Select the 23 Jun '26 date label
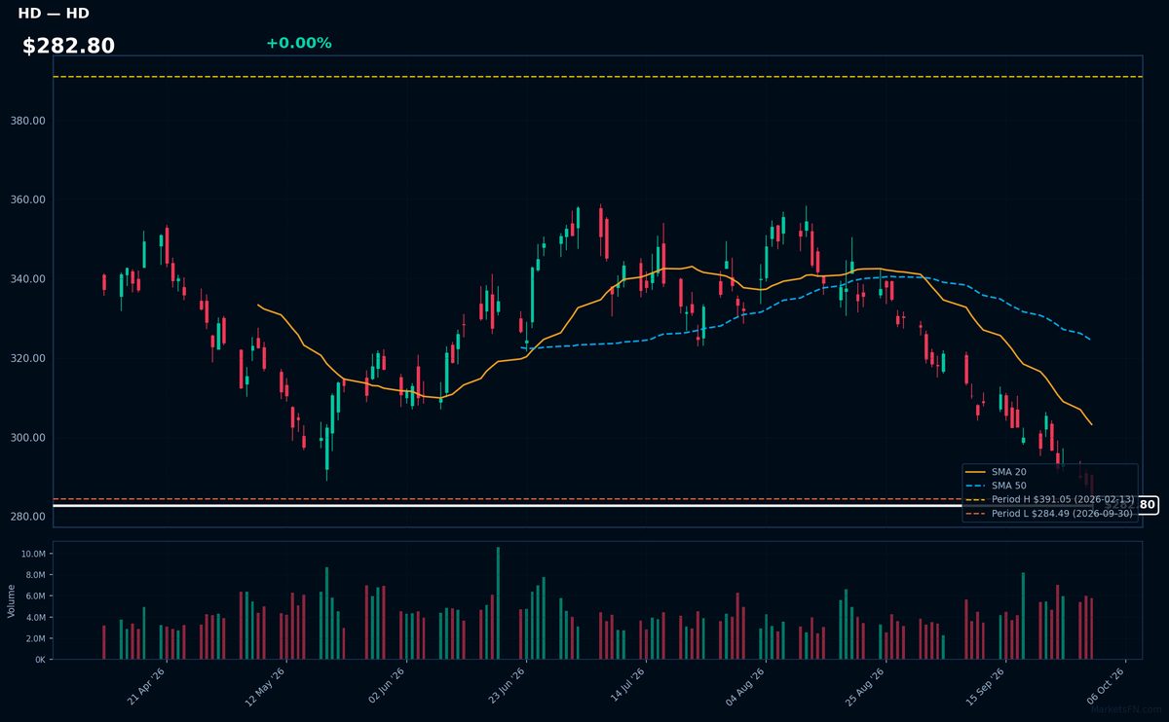 (506, 685)
